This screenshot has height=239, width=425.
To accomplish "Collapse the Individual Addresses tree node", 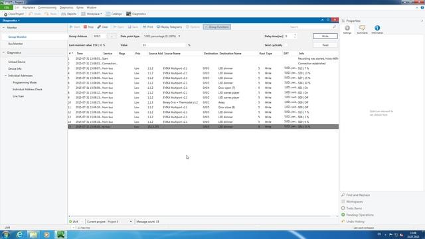I will 6,76.
